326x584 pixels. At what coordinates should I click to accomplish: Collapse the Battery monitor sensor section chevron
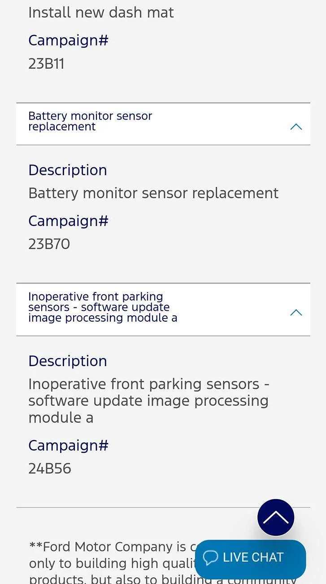point(296,127)
